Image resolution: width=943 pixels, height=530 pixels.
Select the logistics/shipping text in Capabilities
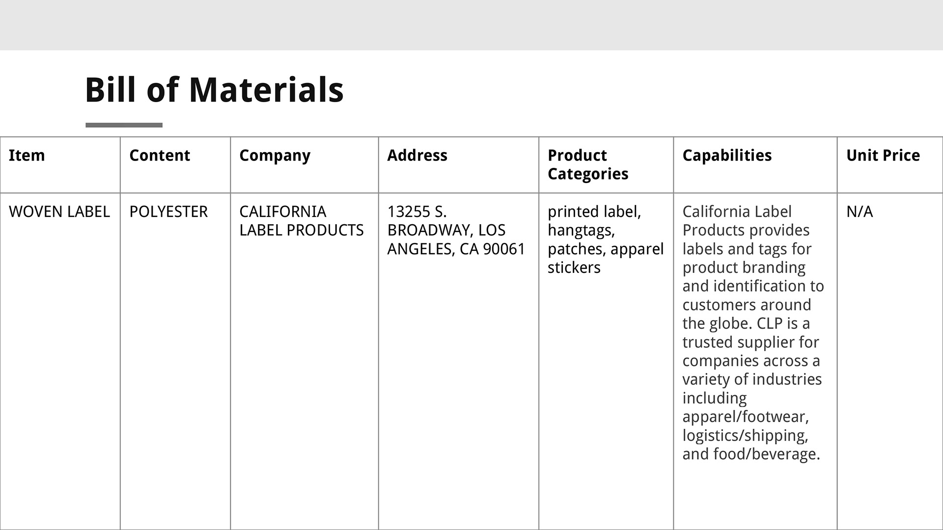tap(745, 436)
